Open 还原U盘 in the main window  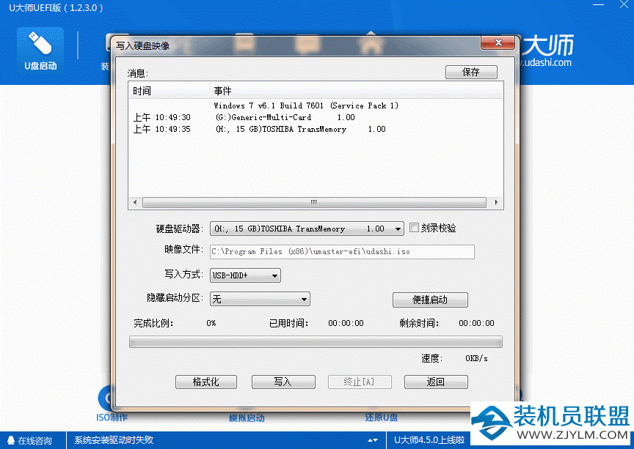point(382,418)
